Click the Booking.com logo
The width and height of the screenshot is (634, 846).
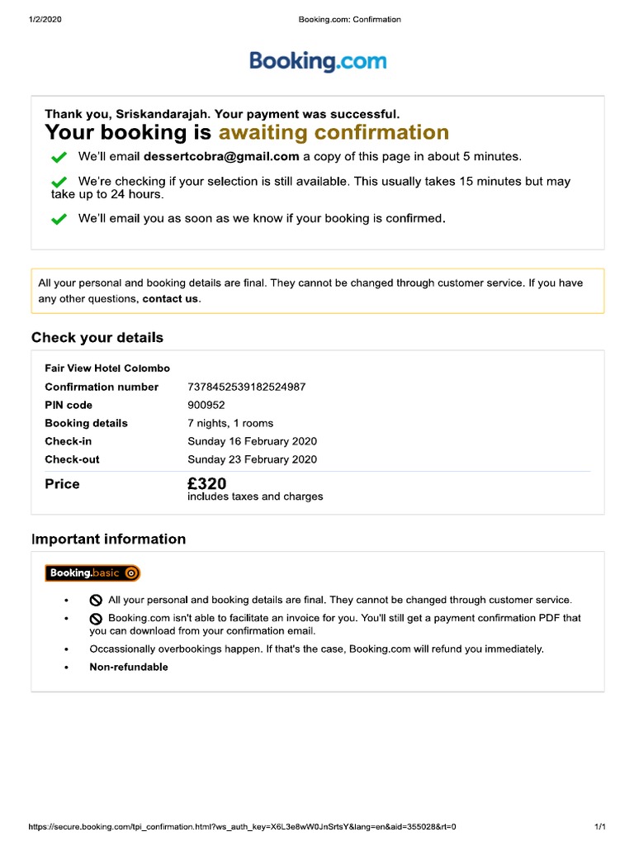coord(318,61)
